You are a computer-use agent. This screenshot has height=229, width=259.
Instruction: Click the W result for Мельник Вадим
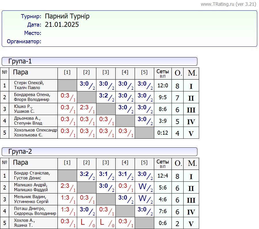click(x=143, y=198)
